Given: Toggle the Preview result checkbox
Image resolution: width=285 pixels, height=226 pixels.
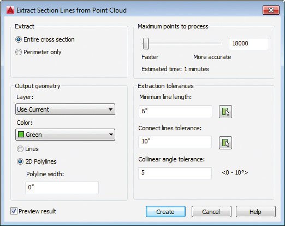Looking at the screenshot, I should click(14, 211).
